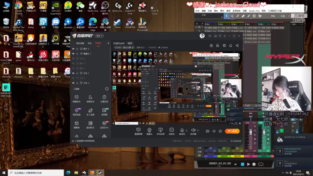Add 手机投屏 phone mirroring source
The height and width of the screenshot is (176, 313).
point(160,131)
